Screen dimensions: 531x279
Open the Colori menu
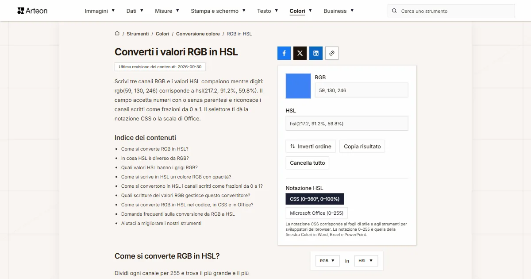tap(301, 11)
